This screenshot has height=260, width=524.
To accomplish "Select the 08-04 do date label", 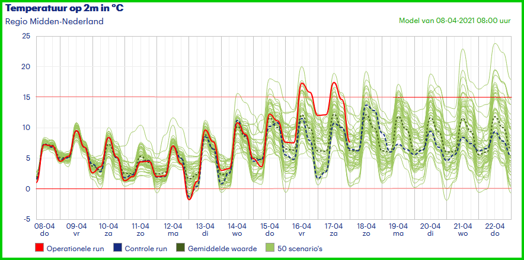I will point(44,230).
